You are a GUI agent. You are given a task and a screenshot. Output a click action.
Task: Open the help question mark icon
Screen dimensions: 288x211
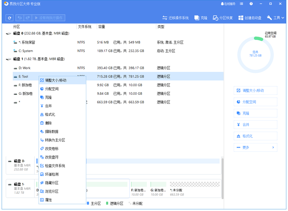251,4
